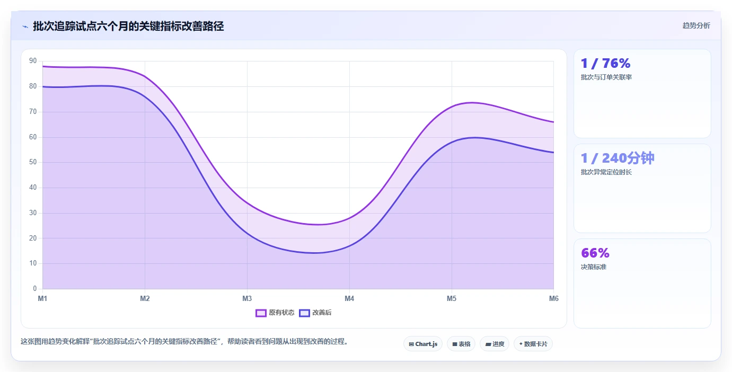Click the description text below the chart
Viewport: 732px width, 372px height.
tap(186, 341)
